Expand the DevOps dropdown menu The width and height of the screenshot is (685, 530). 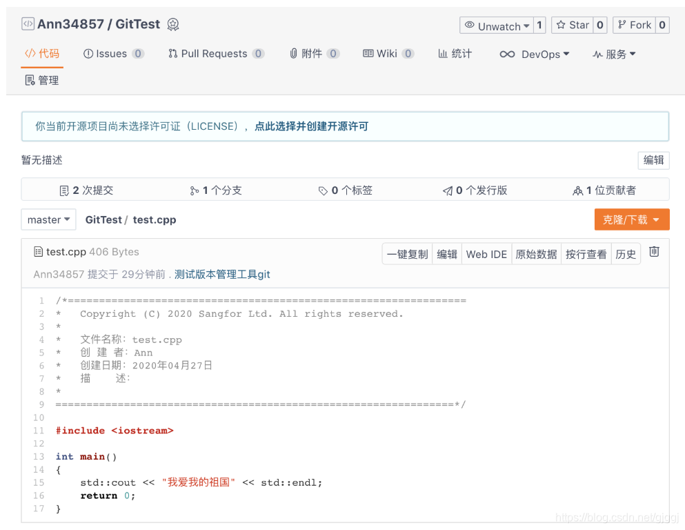pyautogui.click(x=535, y=55)
